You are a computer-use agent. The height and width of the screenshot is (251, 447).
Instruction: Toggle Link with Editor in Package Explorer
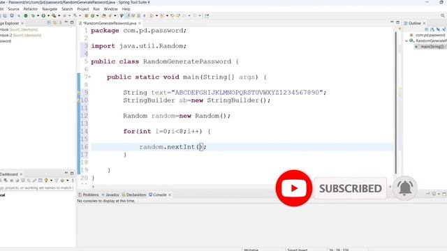click(54, 22)
